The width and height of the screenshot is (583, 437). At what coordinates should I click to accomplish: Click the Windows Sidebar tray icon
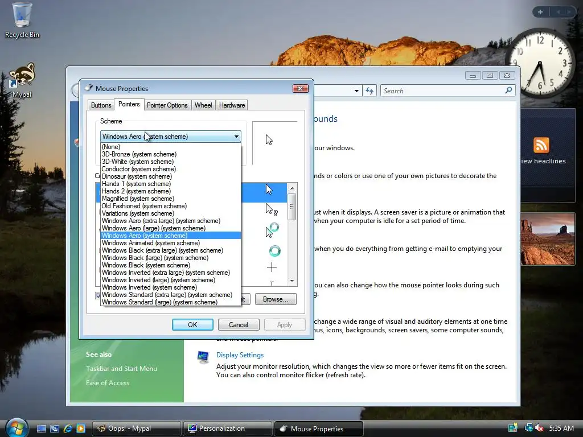coord(513,428)
